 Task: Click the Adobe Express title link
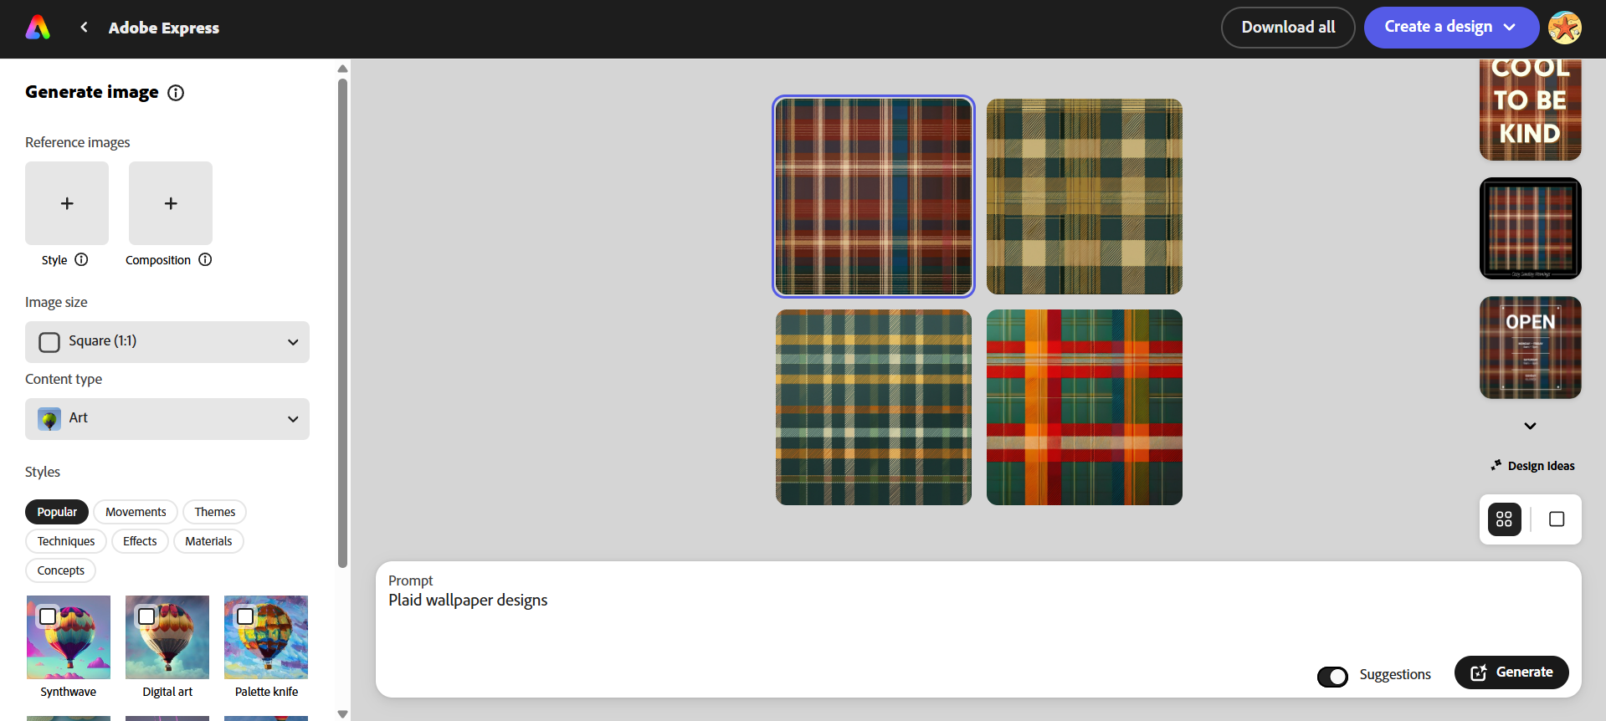(164, 28)
